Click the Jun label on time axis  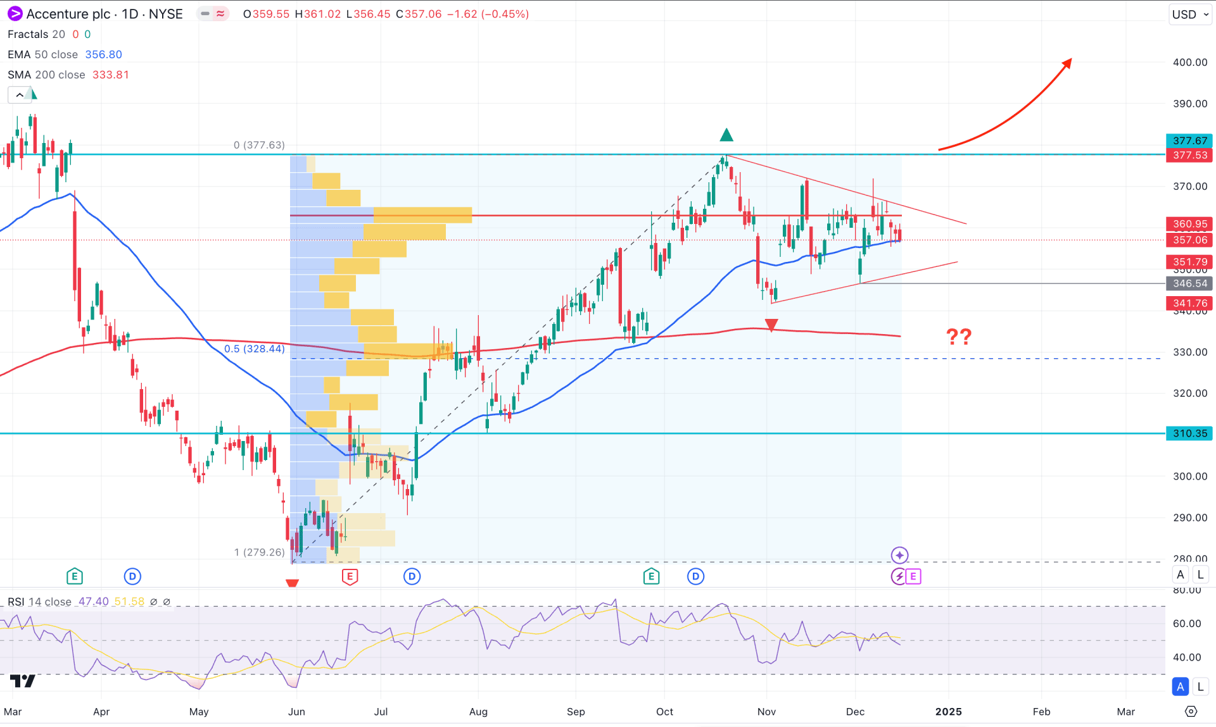[296, 712]
